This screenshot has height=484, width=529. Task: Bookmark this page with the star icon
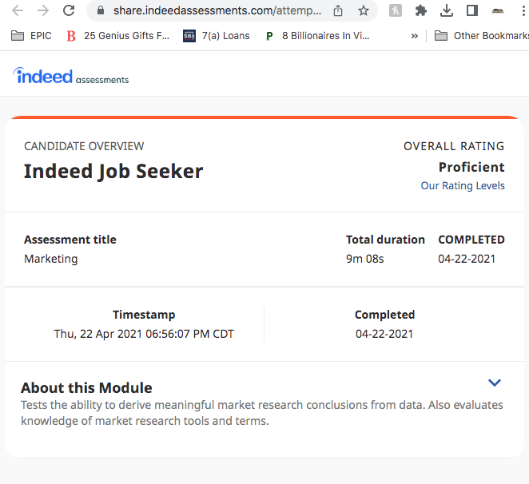point(364,11)
